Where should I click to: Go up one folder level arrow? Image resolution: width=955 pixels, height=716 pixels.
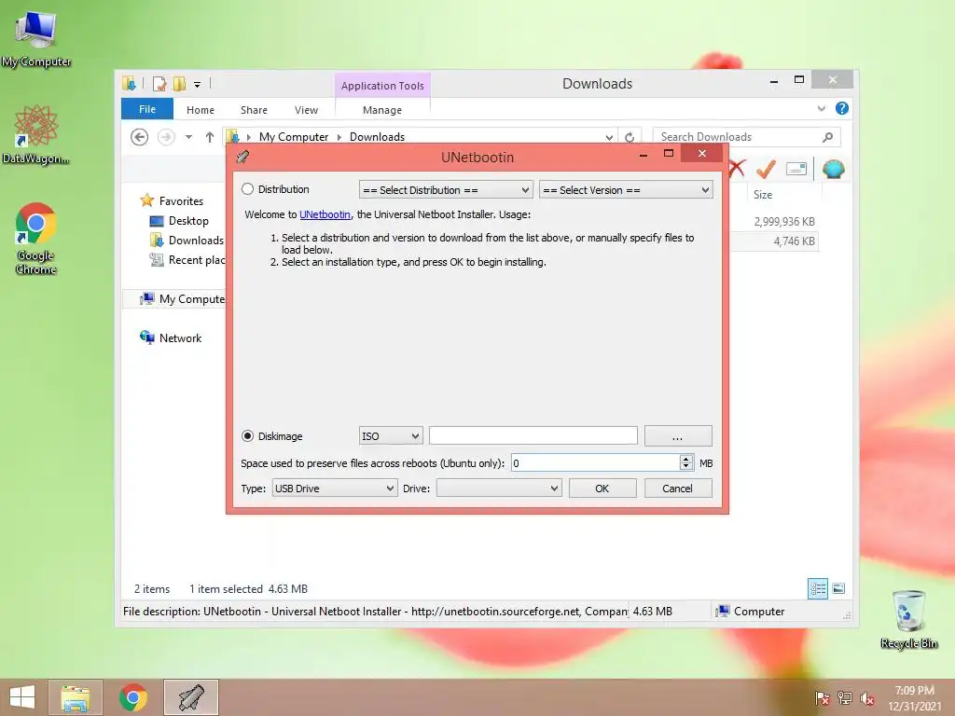(210, 137)
